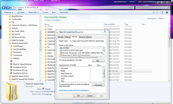Screen dimensions: 173x104
Task: Select Need for Speed Heat.zip archive
Action: [22, 64]
